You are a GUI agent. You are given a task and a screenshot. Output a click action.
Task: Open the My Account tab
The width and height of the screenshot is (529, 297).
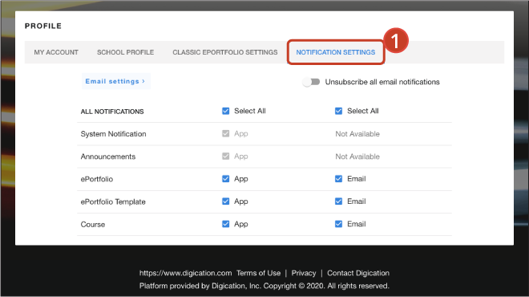click(x=56, y=52)
